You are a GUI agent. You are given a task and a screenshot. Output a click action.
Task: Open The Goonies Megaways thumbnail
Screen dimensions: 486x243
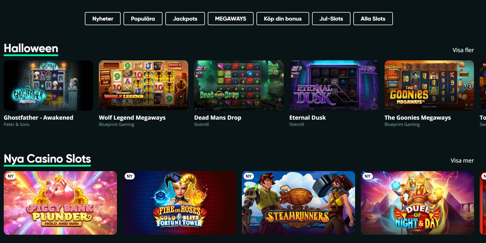click(x=429, y=86)
